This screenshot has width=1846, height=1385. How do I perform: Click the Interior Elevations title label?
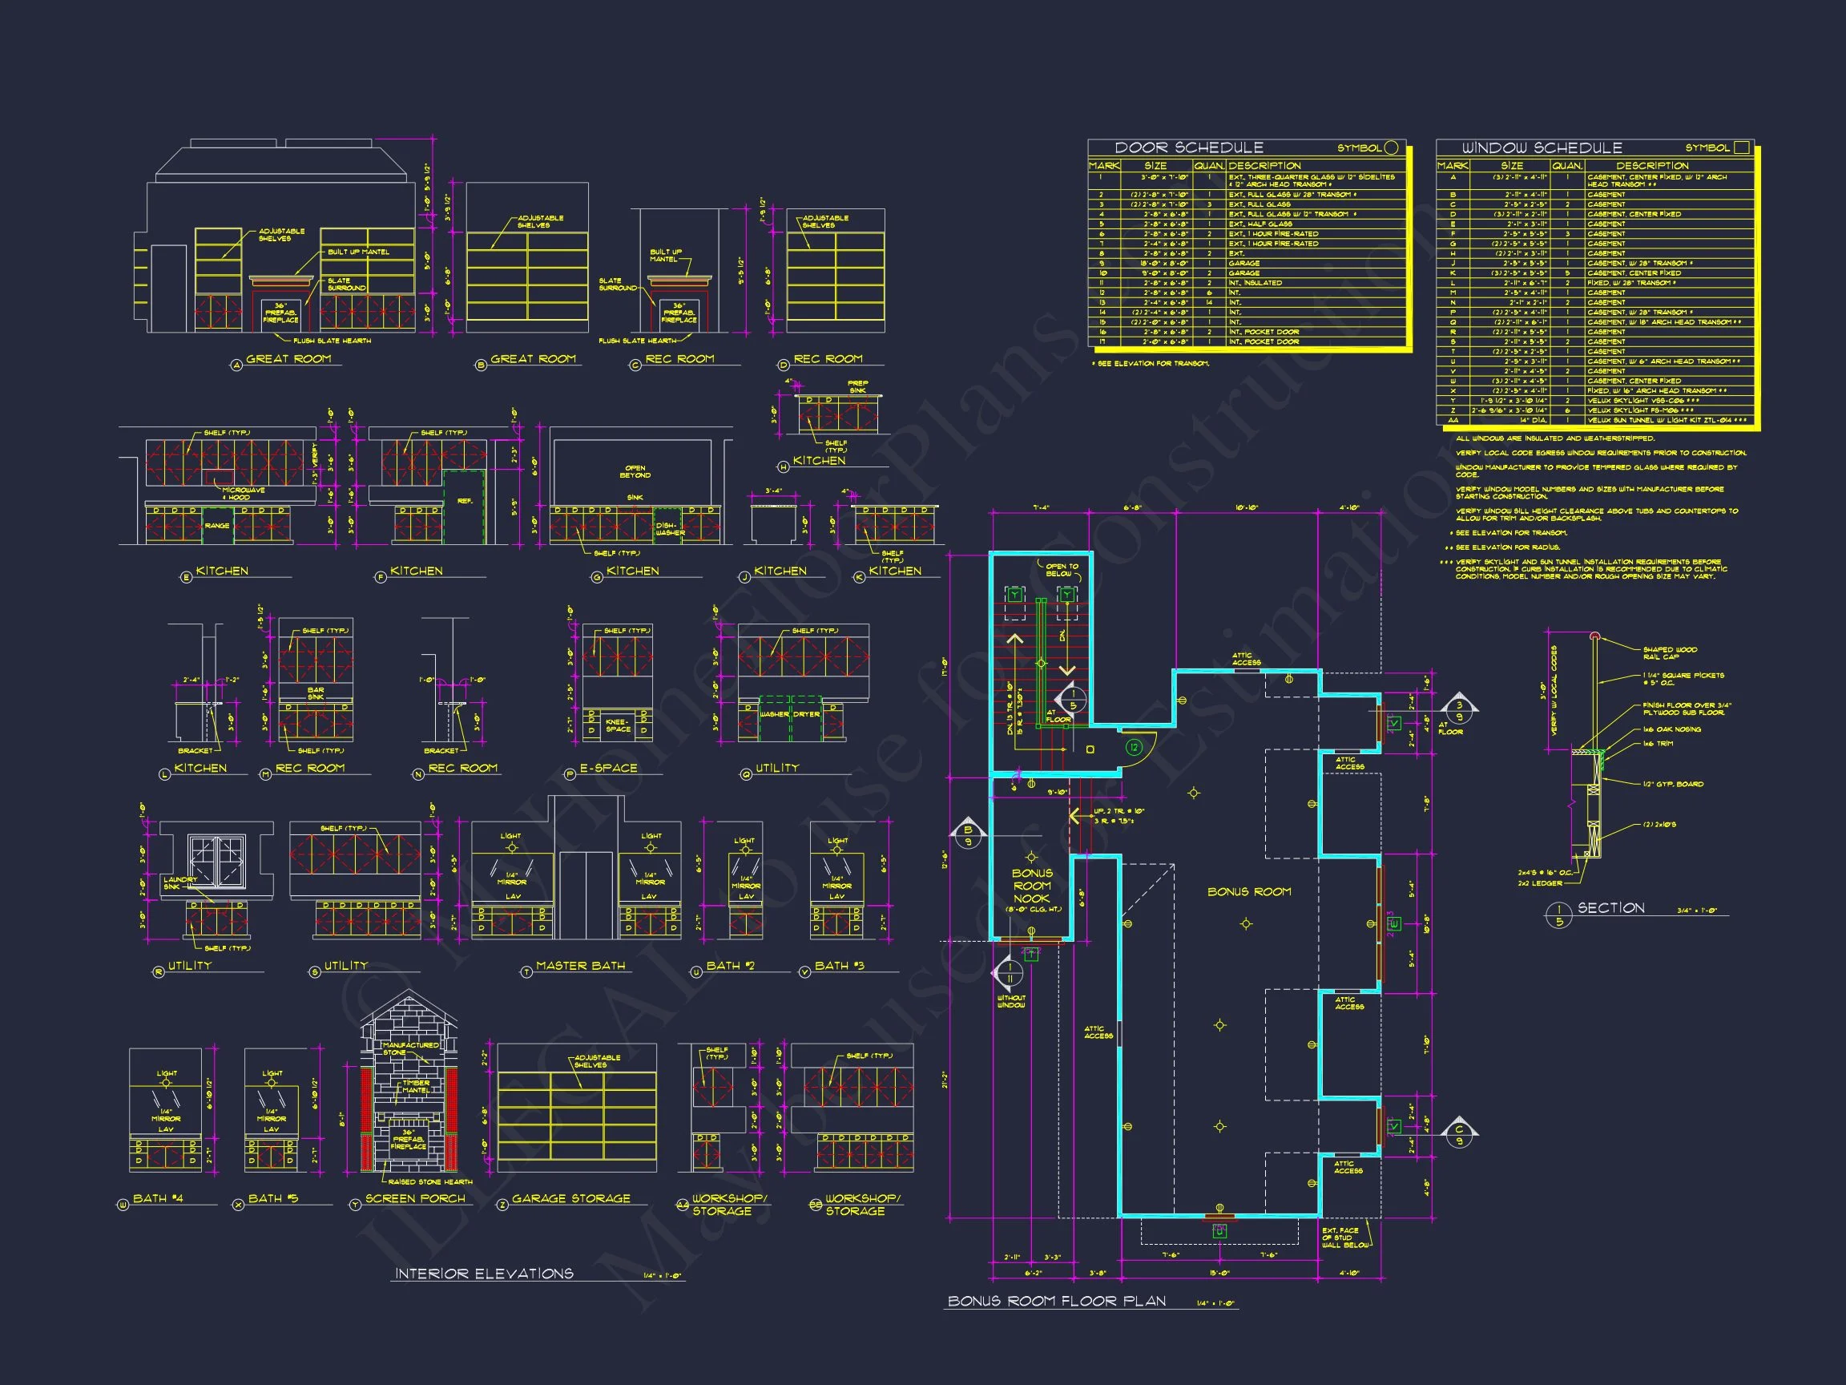pyautogui.click(x=484, y=1273)
